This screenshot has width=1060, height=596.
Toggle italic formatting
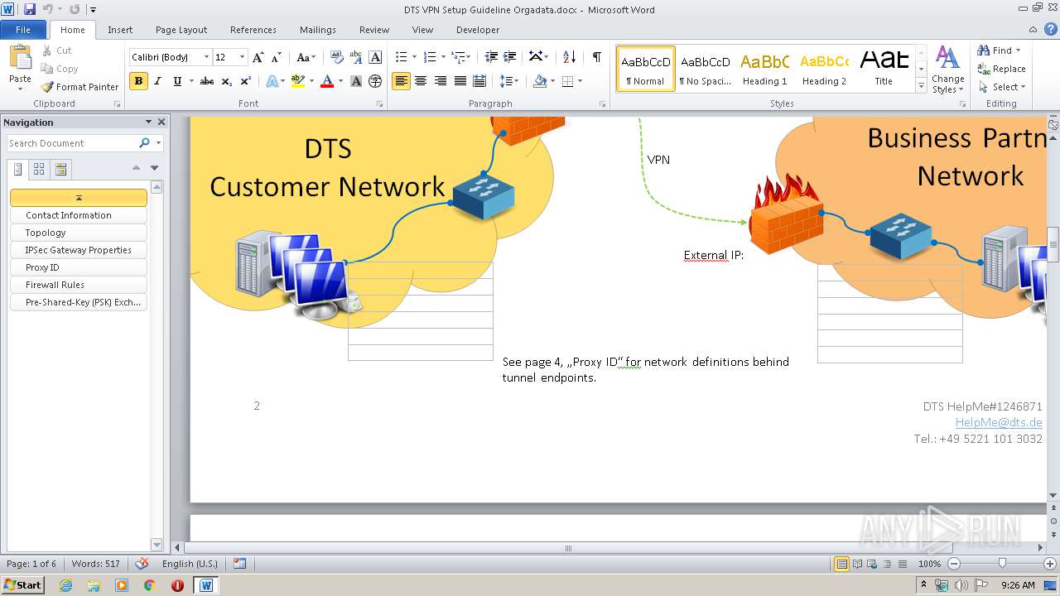click(x=157, y=81)
